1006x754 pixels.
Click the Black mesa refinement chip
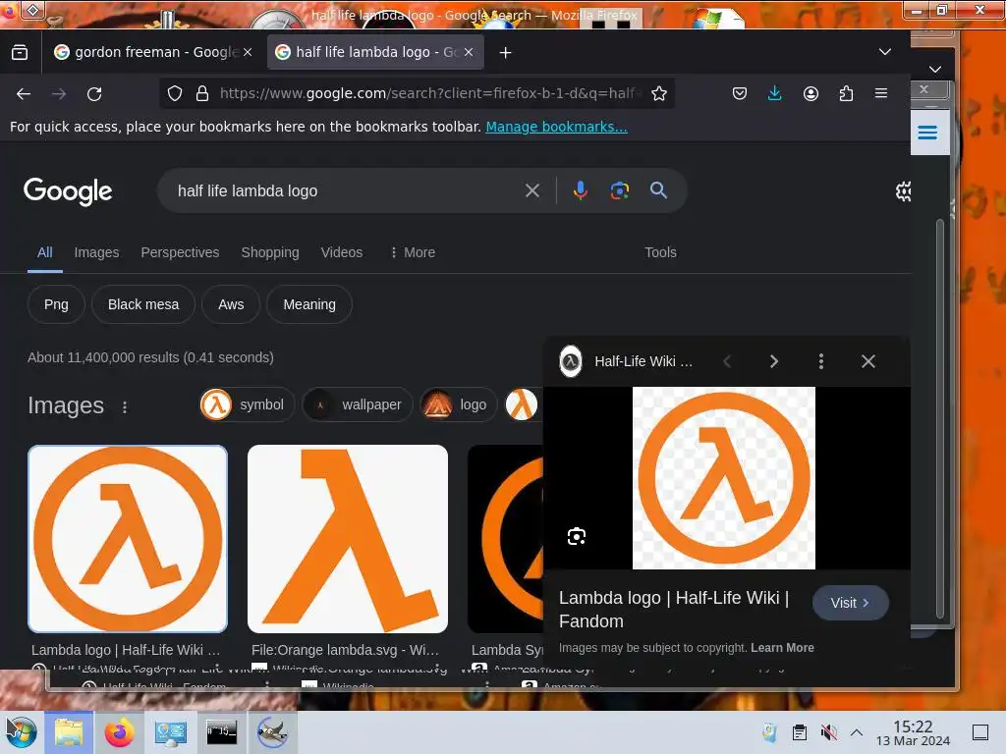[143, 304]
